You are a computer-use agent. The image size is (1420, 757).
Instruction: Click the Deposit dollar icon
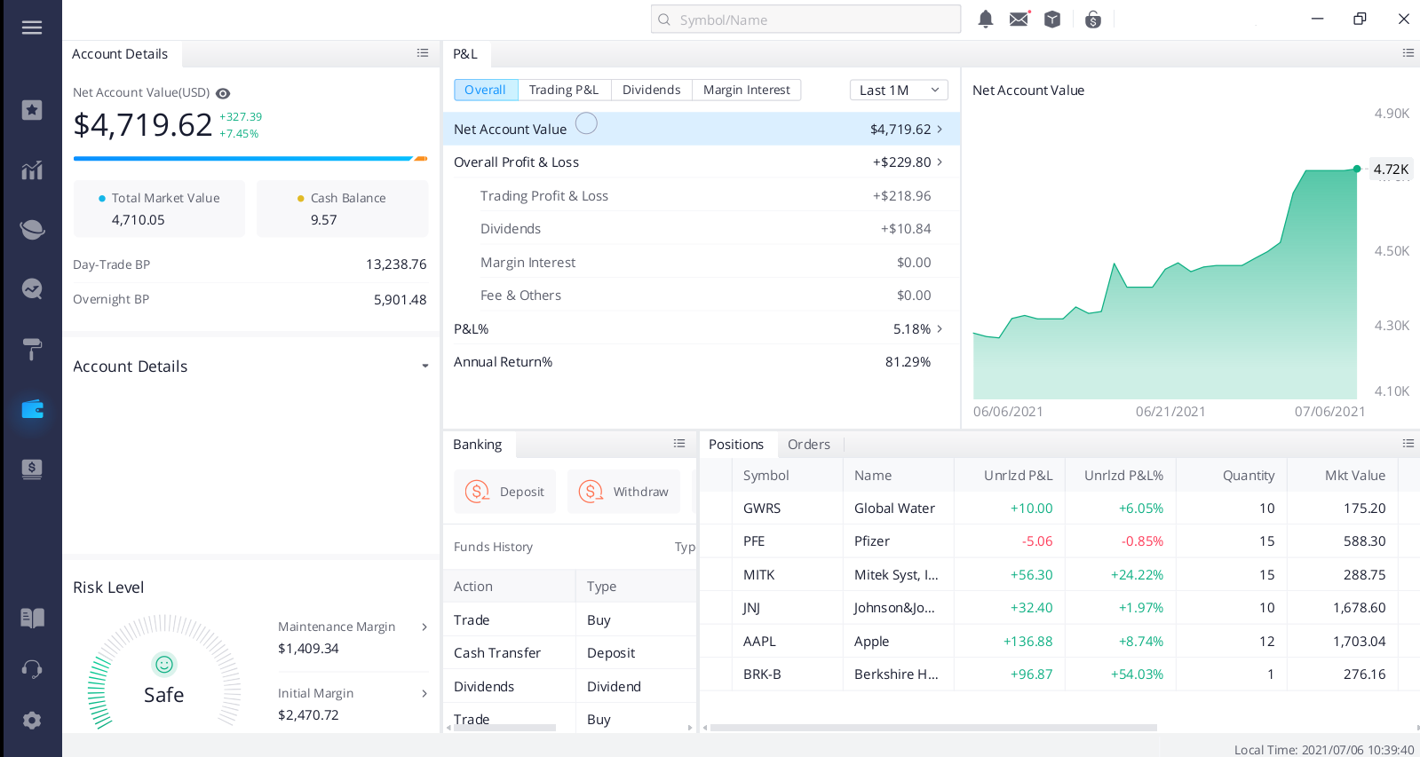click(x=477, y=492)
